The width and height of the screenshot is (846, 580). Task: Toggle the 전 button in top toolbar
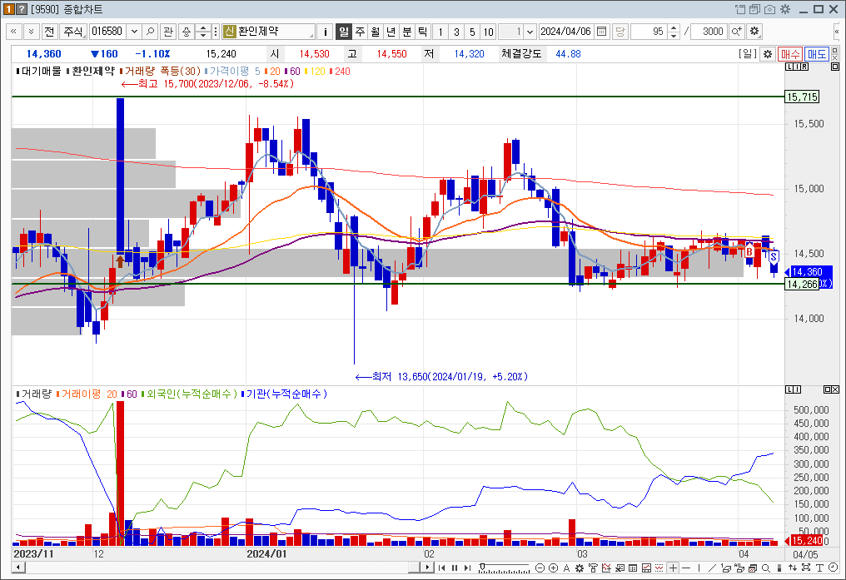click(x=49, y=32)
